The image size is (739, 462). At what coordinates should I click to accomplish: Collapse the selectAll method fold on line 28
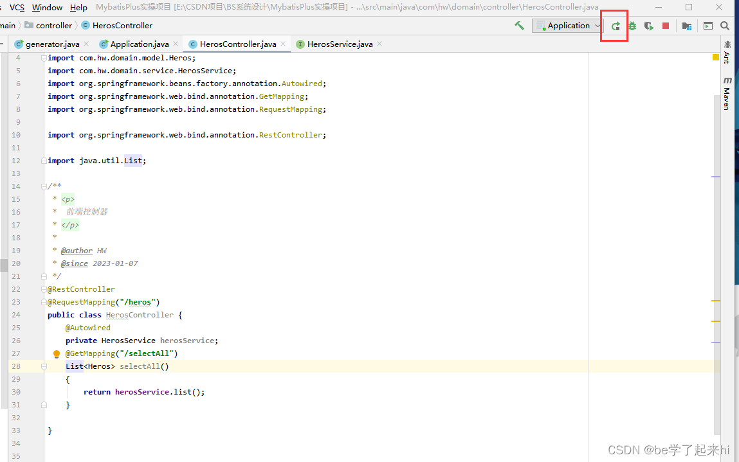coord(44,366)
